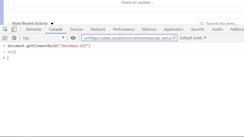Viewport: 244px width, 137px height.
Task: Toggle the device toolbar icon
Action: pos(14,29)
